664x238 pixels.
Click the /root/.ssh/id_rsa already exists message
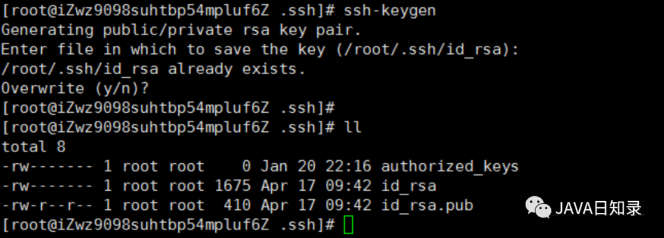coord(153,69)
